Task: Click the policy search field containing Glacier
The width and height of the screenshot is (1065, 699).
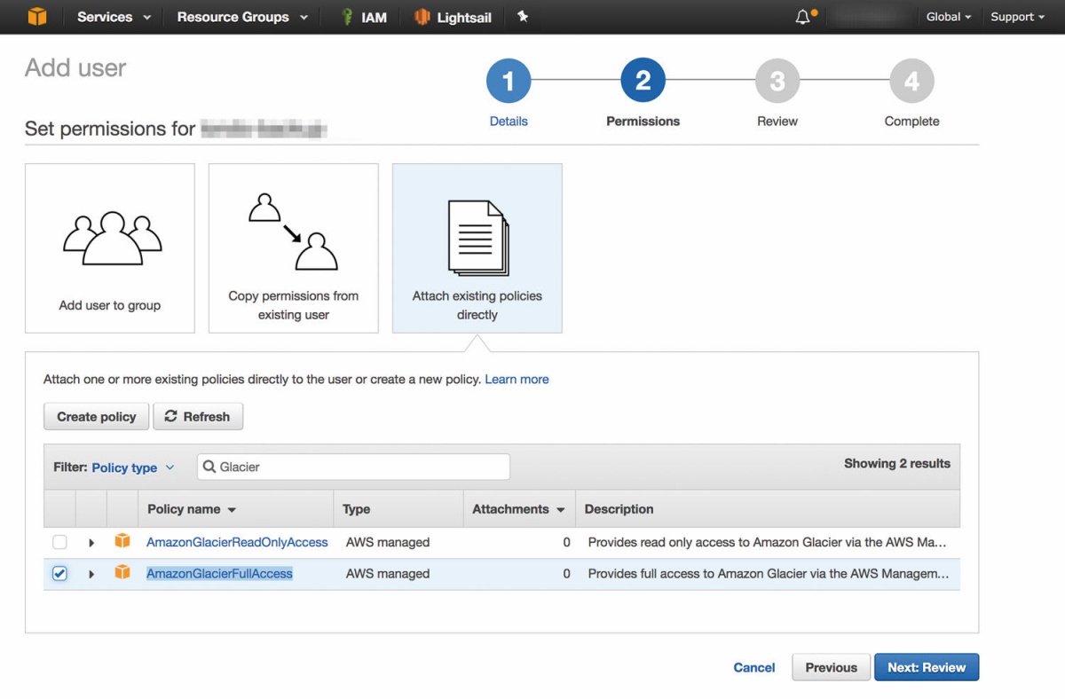Action: [353, 467]
